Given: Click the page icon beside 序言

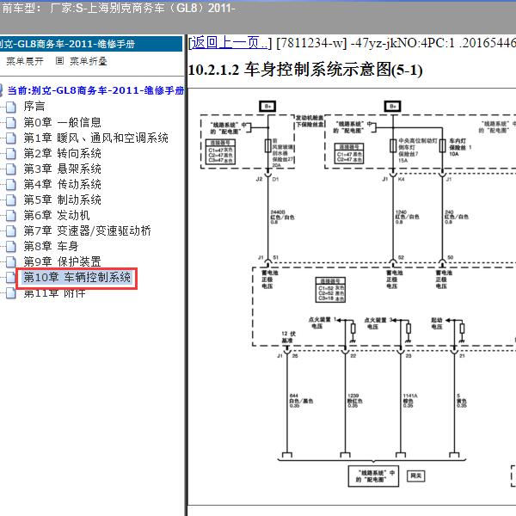Looking at the screenshot, I should click(11, 107).
